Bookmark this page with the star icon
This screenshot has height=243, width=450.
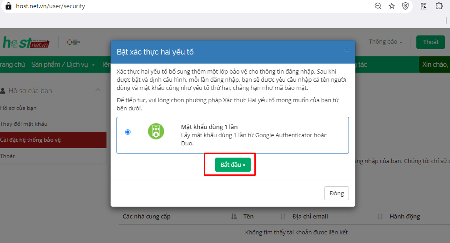(392, 6)
